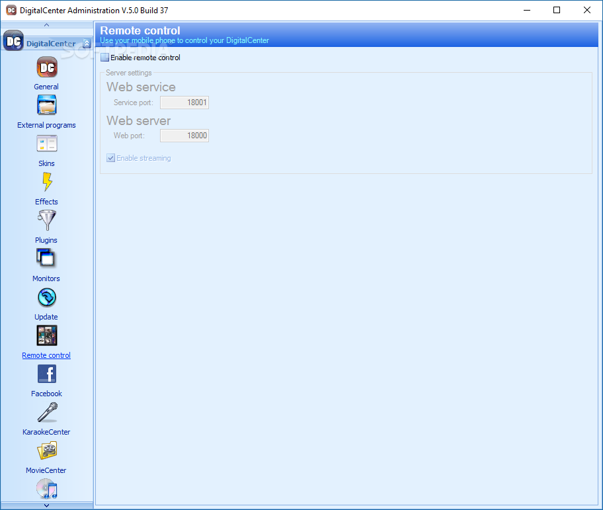Click the Monitors label
The image size is (603, 510).
tap(46, 278)
